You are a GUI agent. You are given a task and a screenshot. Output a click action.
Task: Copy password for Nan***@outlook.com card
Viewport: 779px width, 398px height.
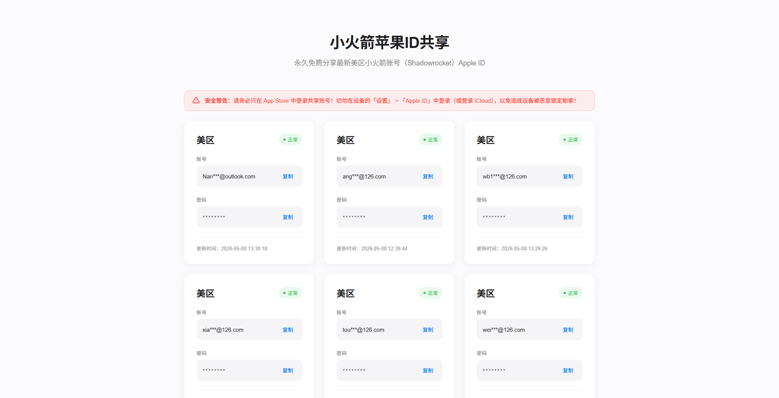pyautogui.click(x=288, y=217)
